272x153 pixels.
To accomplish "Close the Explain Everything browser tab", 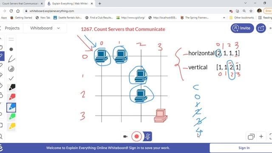I will tap(92, 3).
